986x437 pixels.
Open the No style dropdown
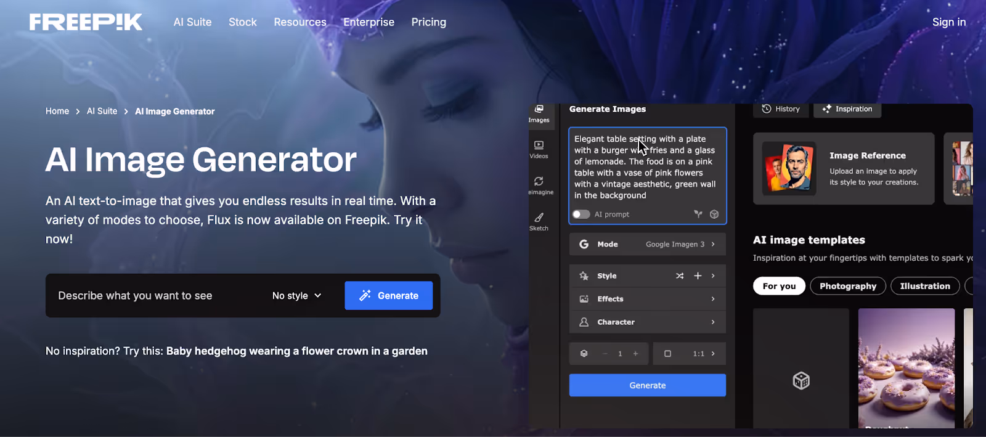tap(297, 296)
